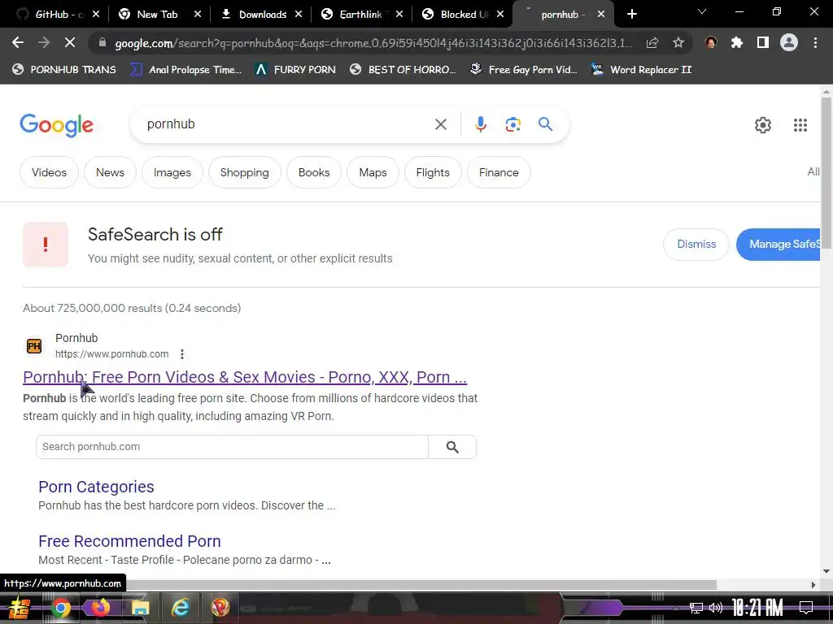Start voice search with the microphone icon
Screen dimensions: 833x624
click(481, 124)
